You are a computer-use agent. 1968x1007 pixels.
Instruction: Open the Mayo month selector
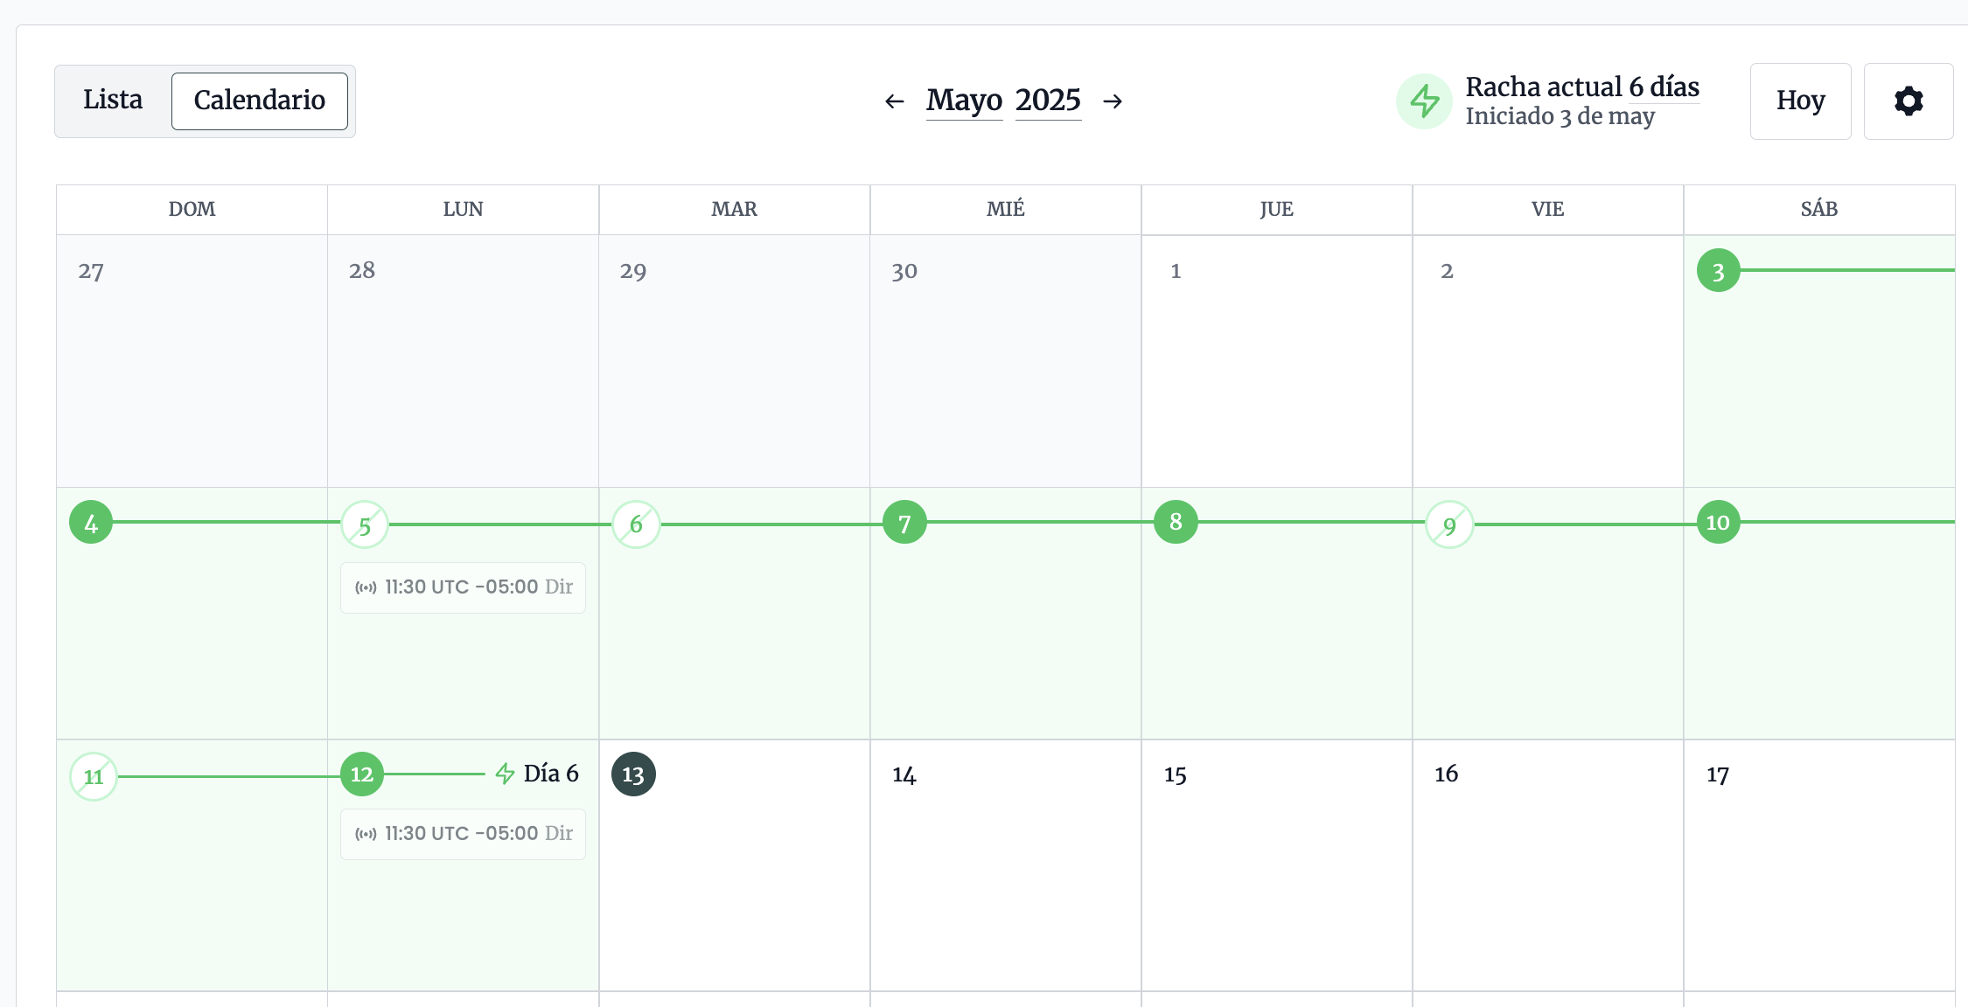[x=964, y=101]
